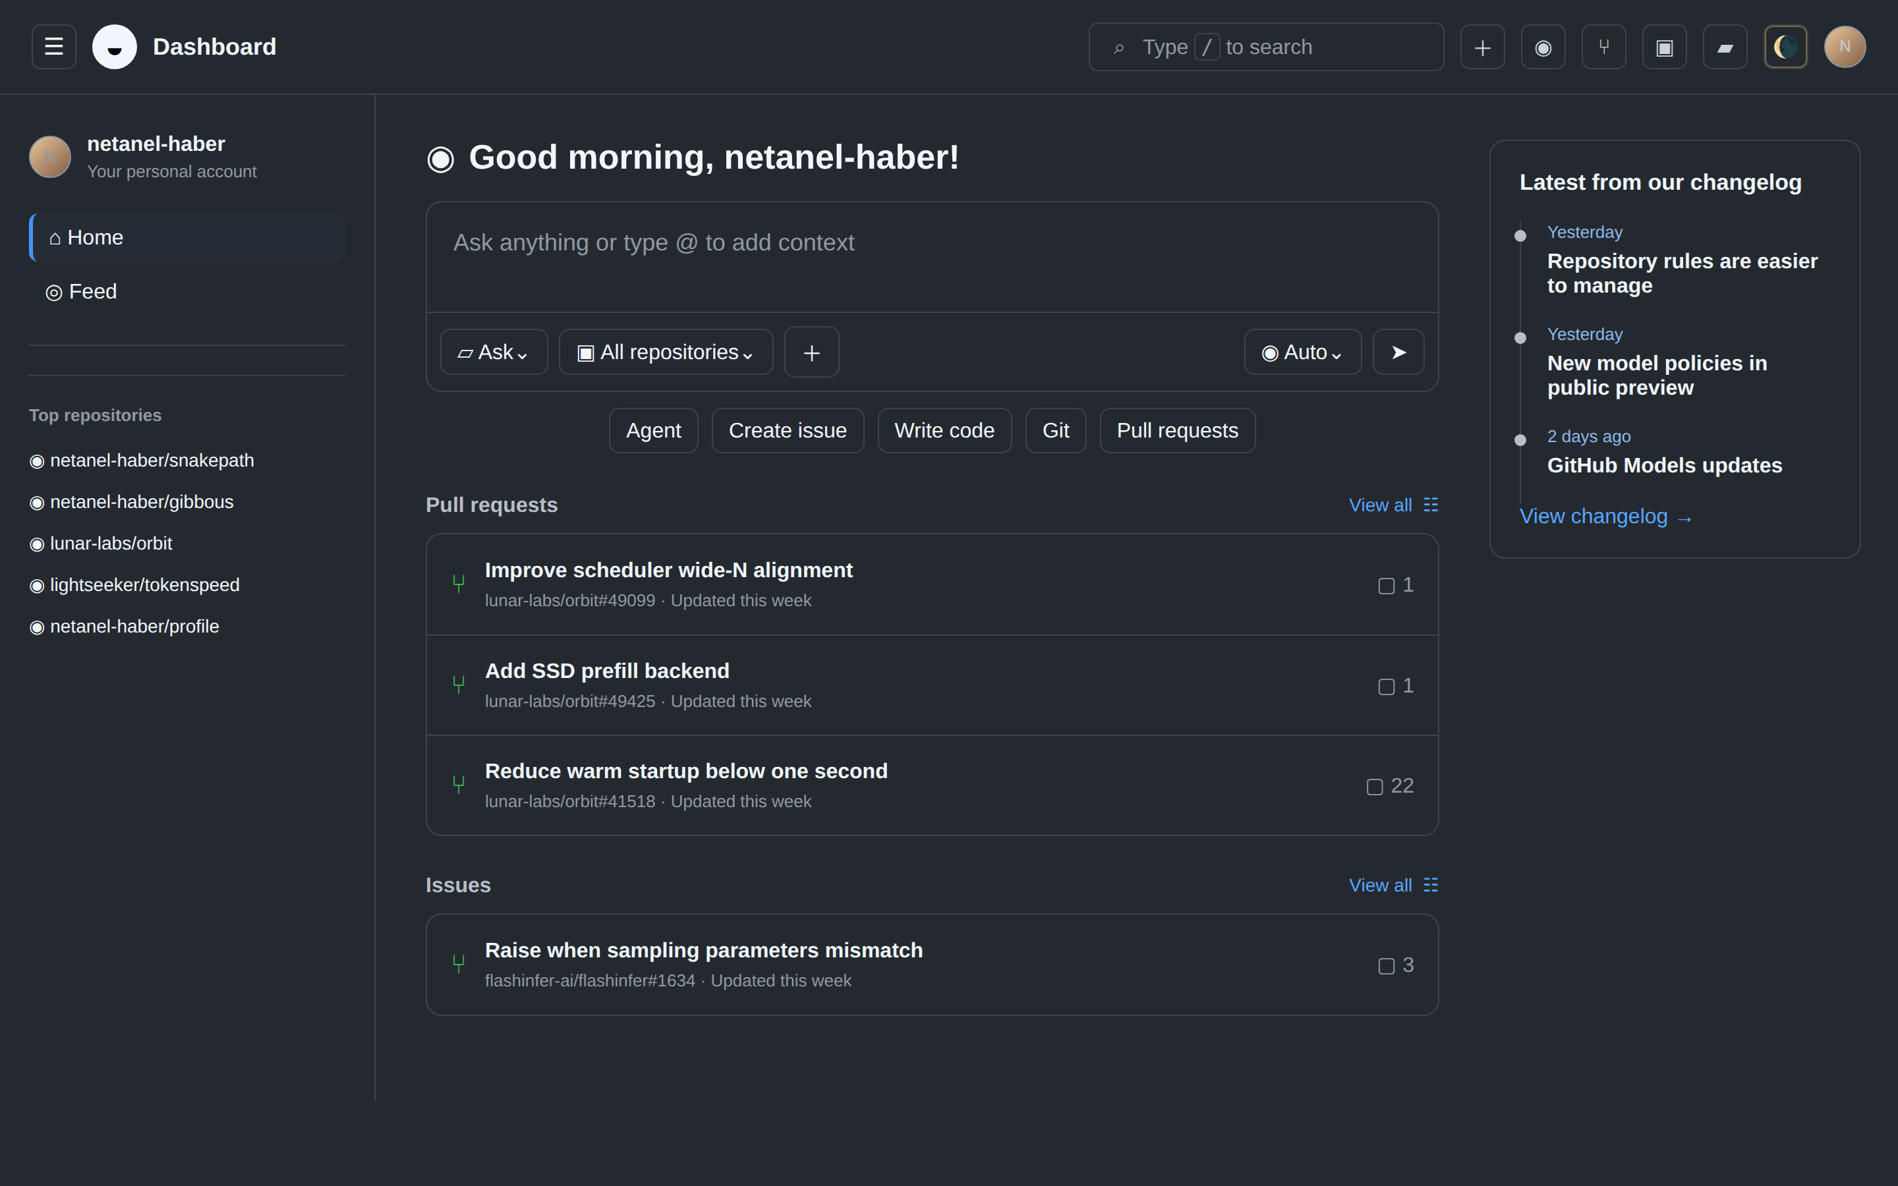Click lunar-labs/orbit#49425 reference text

(569, 702)
